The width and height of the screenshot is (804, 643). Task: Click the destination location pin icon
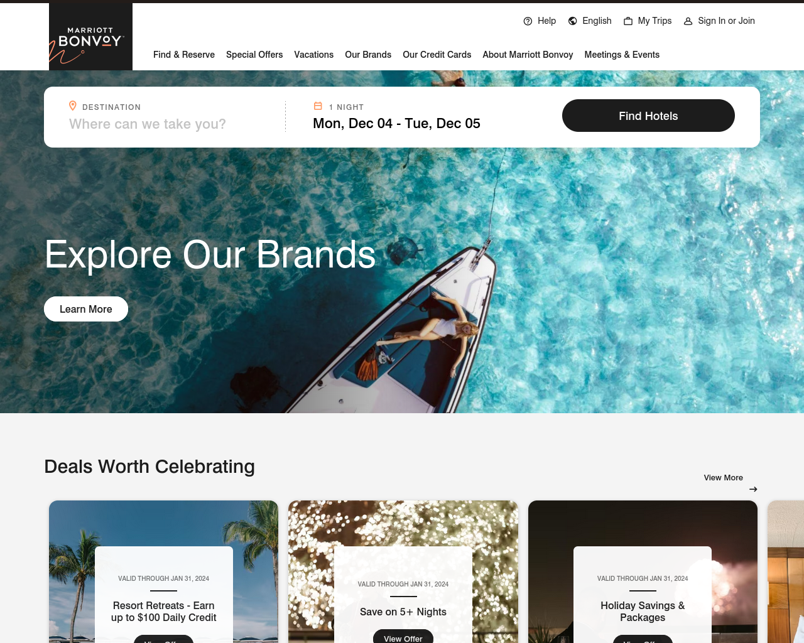73,106
